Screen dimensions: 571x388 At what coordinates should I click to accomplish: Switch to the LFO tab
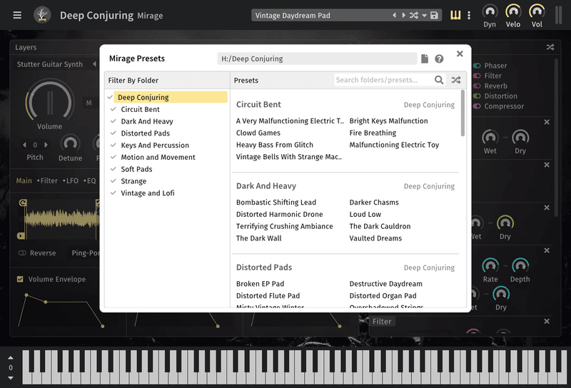point(71,181)
